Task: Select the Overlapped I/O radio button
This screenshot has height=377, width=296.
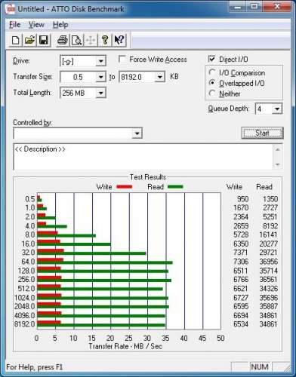Action: tap(212, 83)
